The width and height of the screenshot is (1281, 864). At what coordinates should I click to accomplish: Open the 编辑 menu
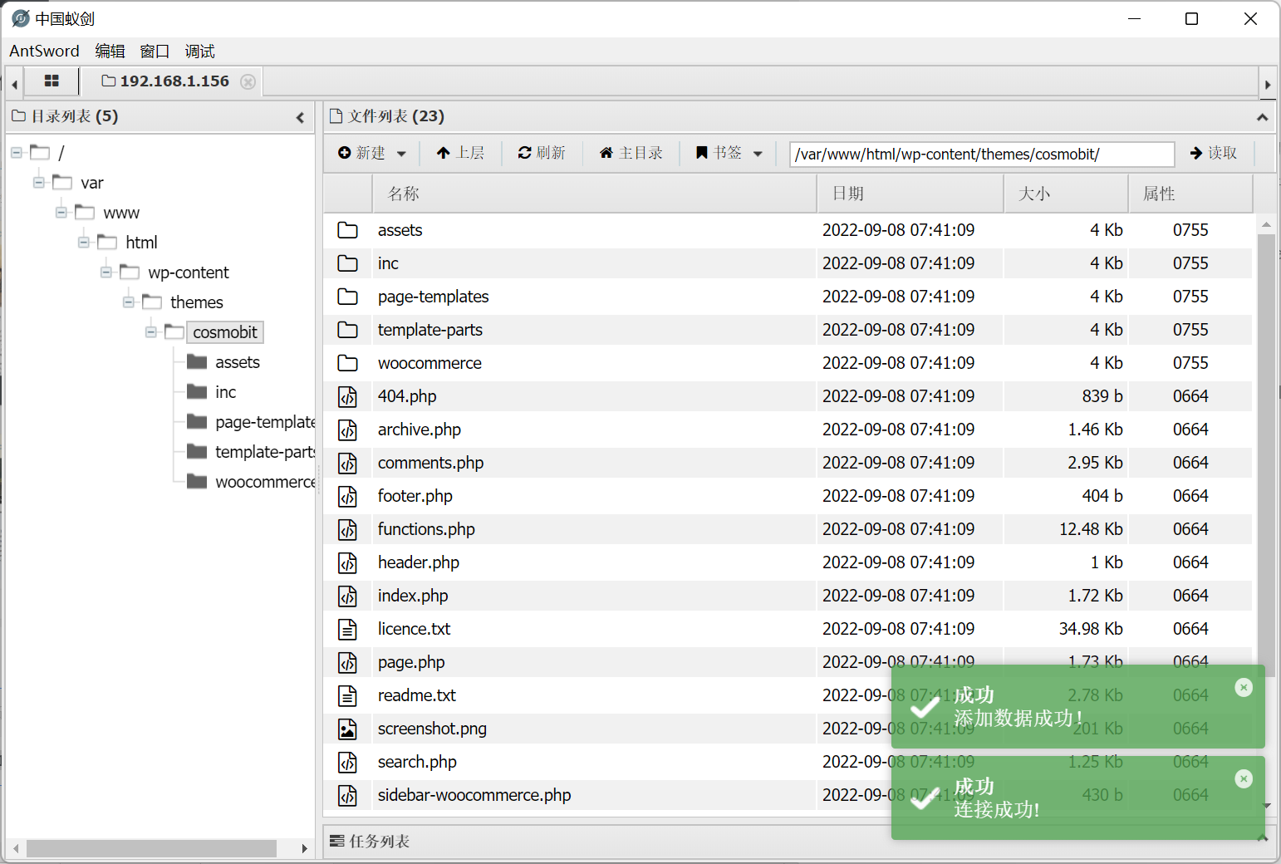point(110,52)
